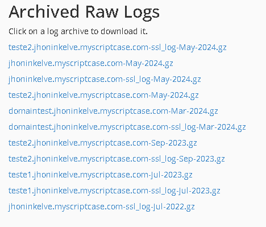The width and height of the screenshot is (266, 227).
Task: Get the first log archive in list
Action: click(118, 47)
